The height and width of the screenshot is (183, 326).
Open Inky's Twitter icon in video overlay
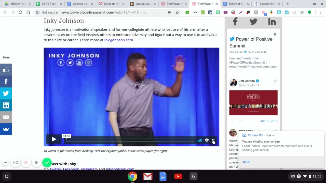pyautogui.click(x=70, y=63)
